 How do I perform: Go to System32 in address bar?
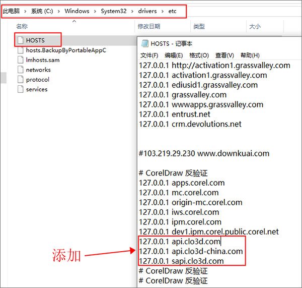[x=114, y=11]
